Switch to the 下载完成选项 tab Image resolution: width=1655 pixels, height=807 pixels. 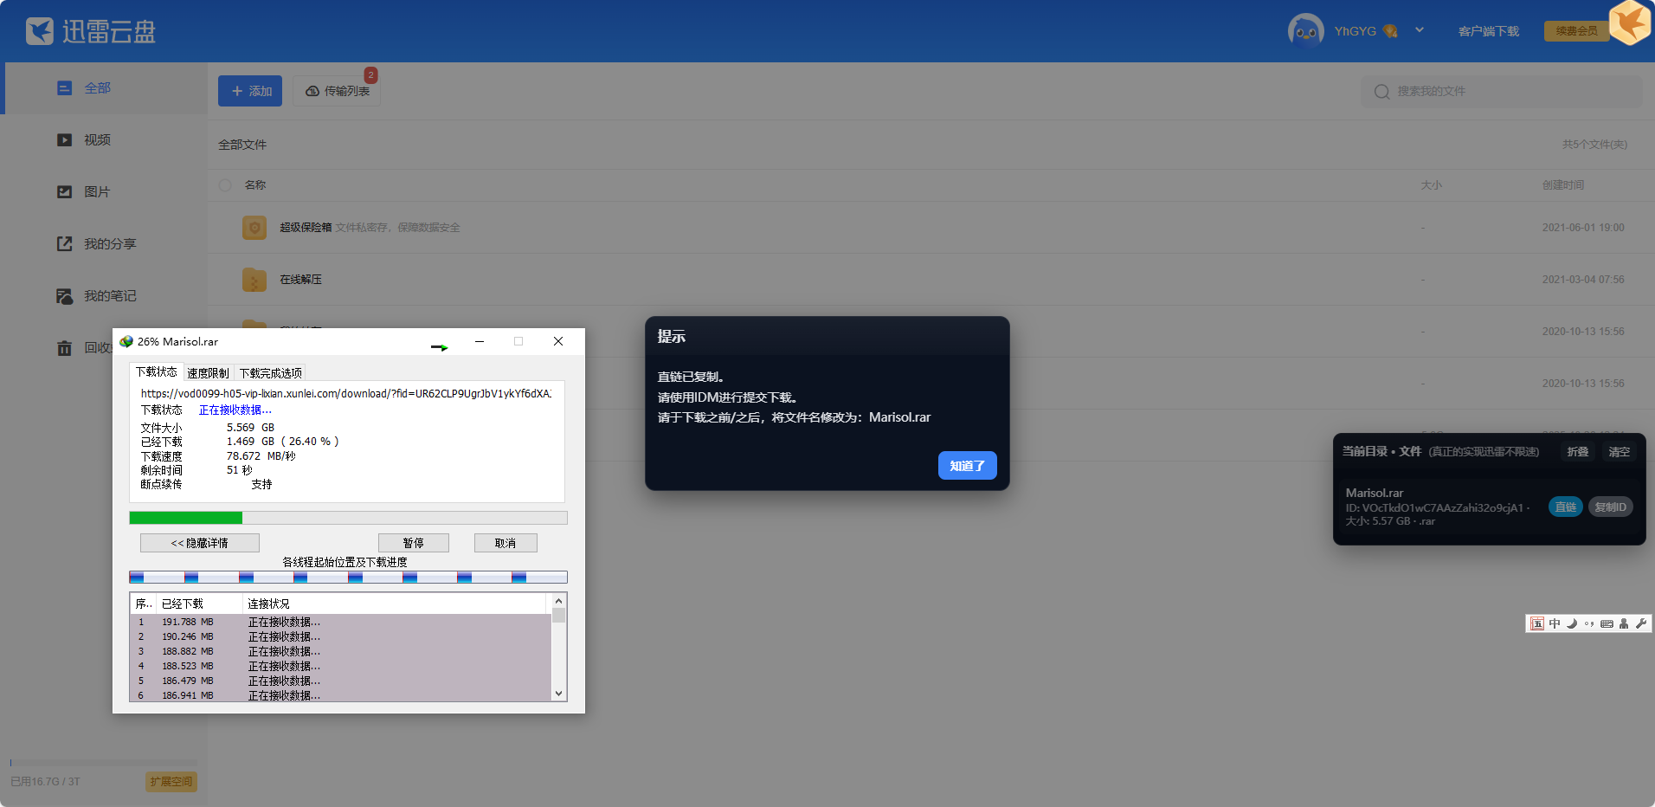pyautogui.click(x=270, y=373)
